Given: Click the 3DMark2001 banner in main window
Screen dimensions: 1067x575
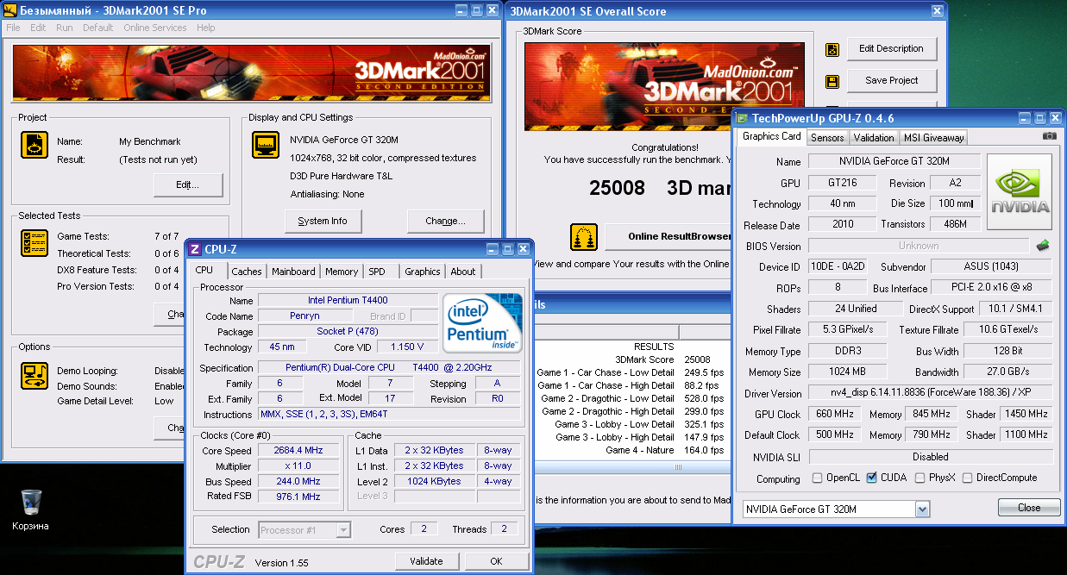Looking at the screenshot, I should point(251,74).
